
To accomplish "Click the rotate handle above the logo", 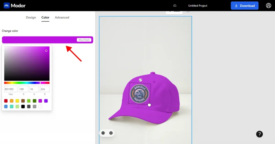I will [140, 80].
